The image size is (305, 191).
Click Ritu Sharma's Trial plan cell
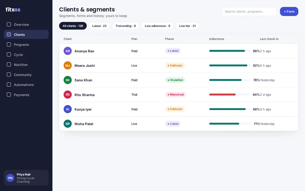click(x=134, y=94)
